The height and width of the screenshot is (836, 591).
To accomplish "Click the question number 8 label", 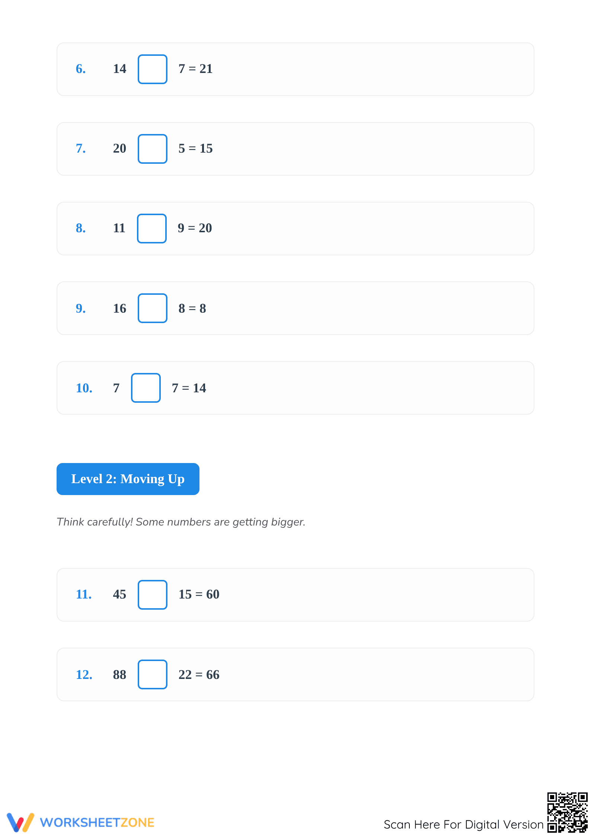I will (81, 228).
